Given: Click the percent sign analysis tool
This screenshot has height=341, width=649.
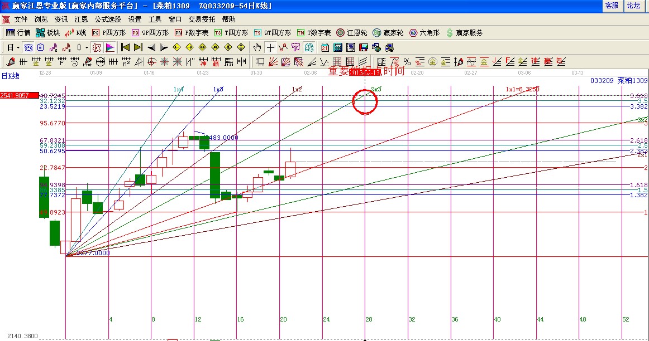Looking at the screenshot, I should 407,62.
